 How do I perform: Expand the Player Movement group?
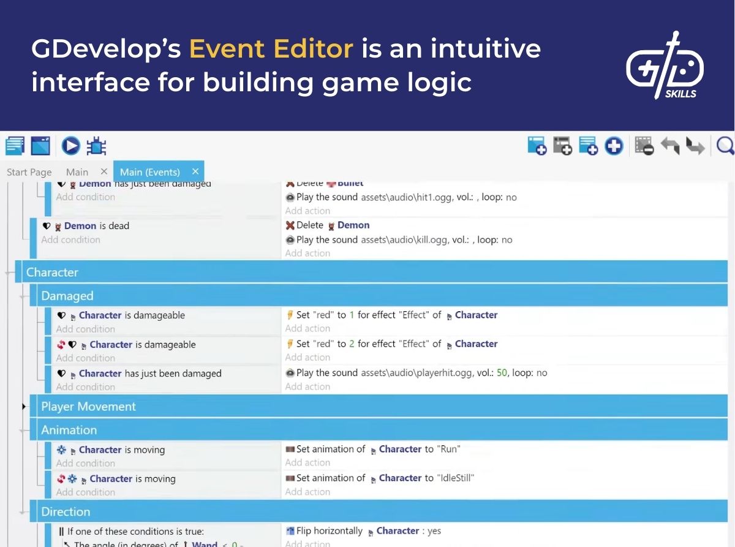pyautogui.click(x=24, y=406)
